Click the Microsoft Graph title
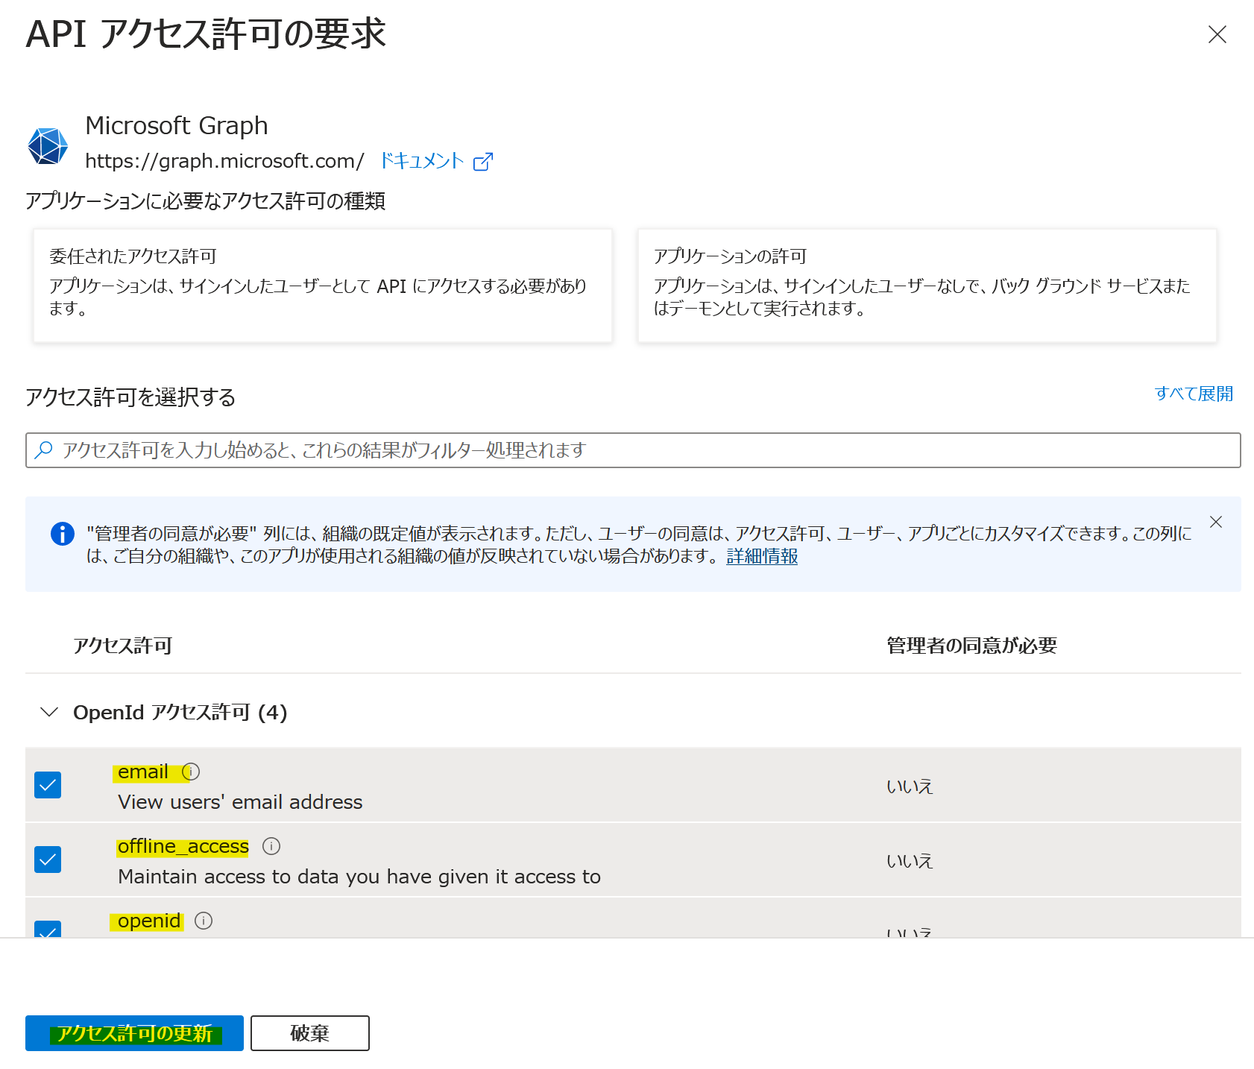 (x=177, y=126)
